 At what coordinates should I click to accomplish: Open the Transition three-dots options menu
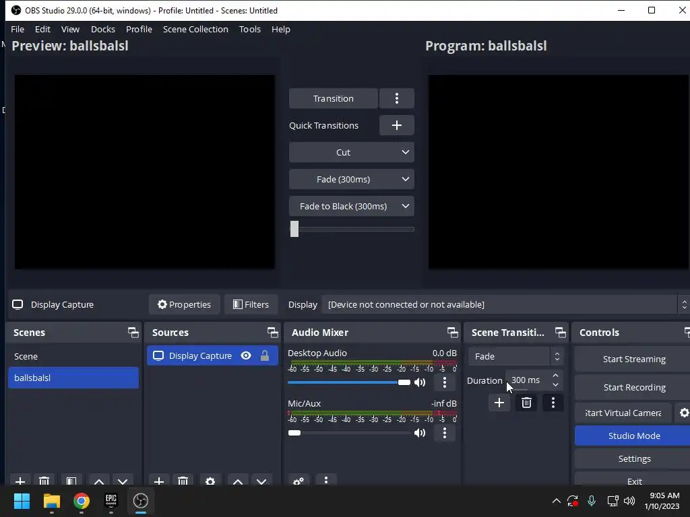[x=396, y=98]
